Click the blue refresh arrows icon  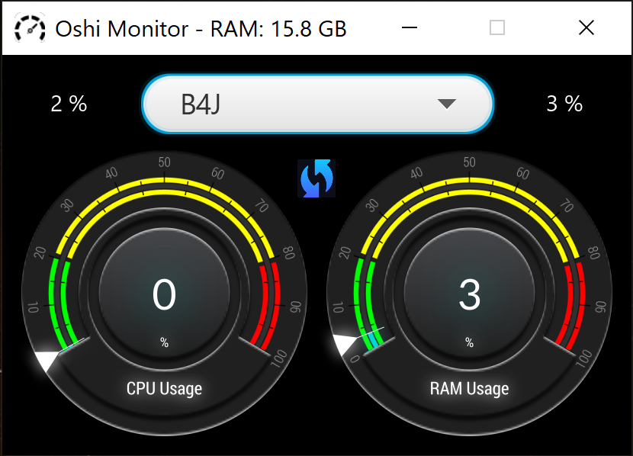pyautogui.click(x=316, y=178)
